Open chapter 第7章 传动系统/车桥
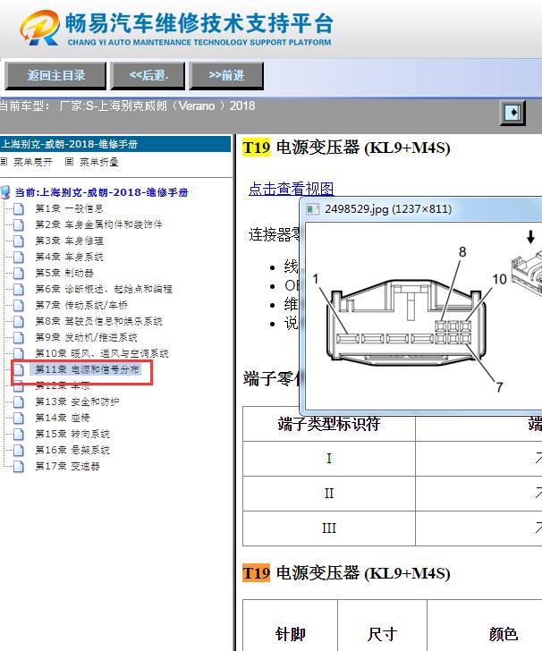 tap(81, 305)
